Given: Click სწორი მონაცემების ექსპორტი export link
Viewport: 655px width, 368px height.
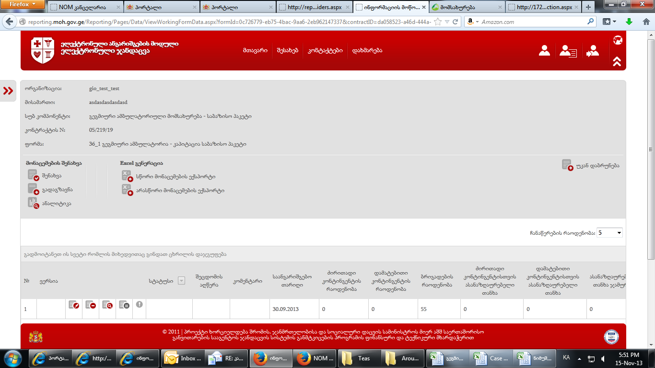Looking at the screenshot, I should [175, 176].
